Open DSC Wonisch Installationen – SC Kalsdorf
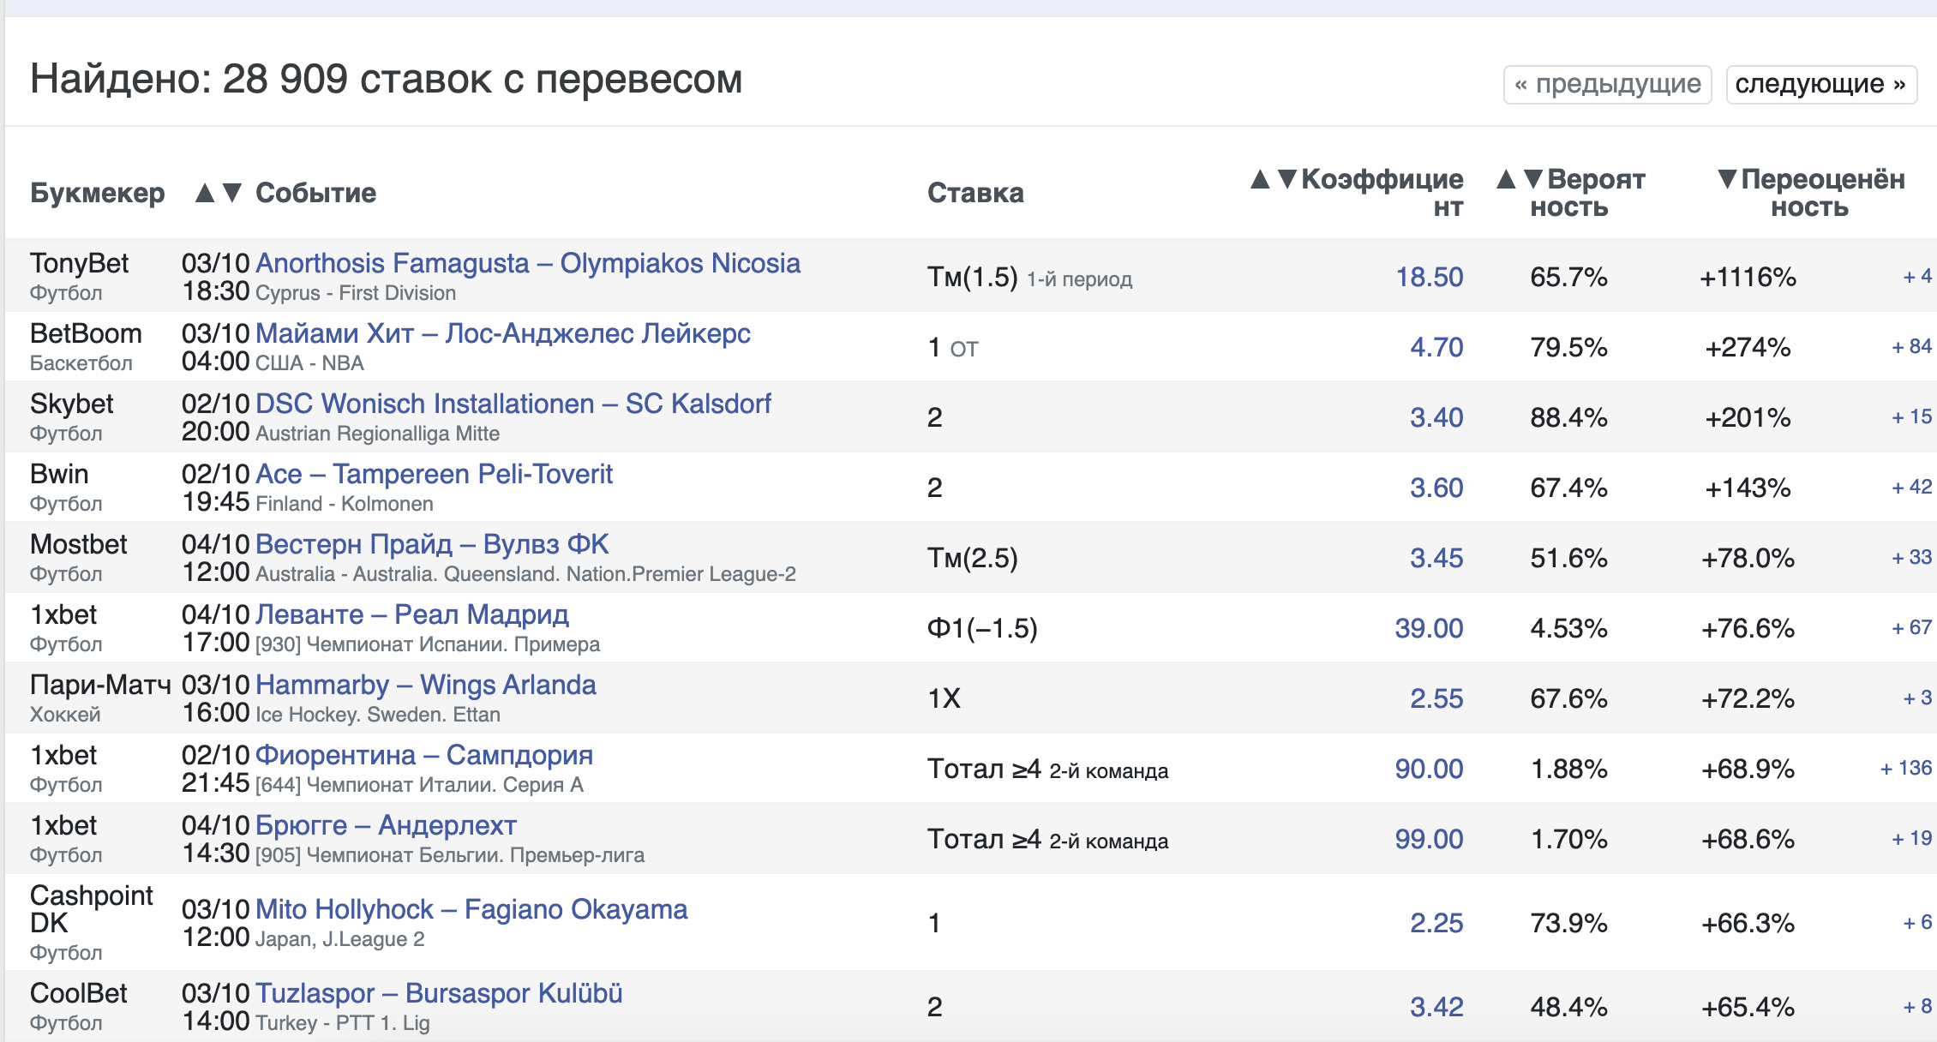 pos(513,404)
